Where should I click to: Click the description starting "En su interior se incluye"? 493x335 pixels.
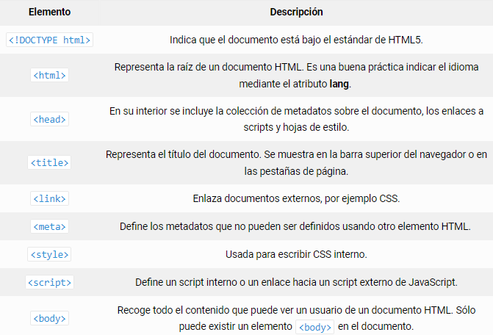(x=296, y=118)
